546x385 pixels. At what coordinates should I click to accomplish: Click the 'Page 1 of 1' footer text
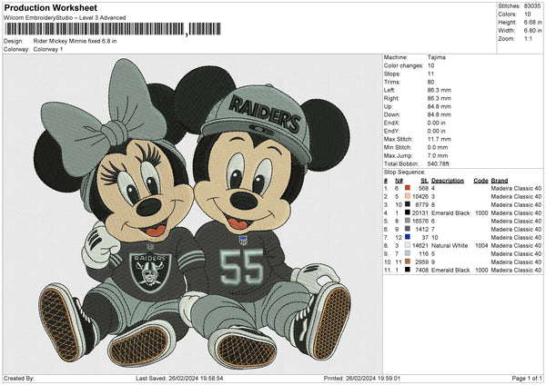tap(527, 378)
